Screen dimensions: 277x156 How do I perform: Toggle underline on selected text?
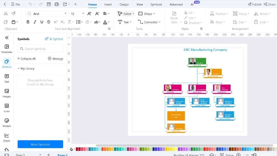[x=42, y=22]
